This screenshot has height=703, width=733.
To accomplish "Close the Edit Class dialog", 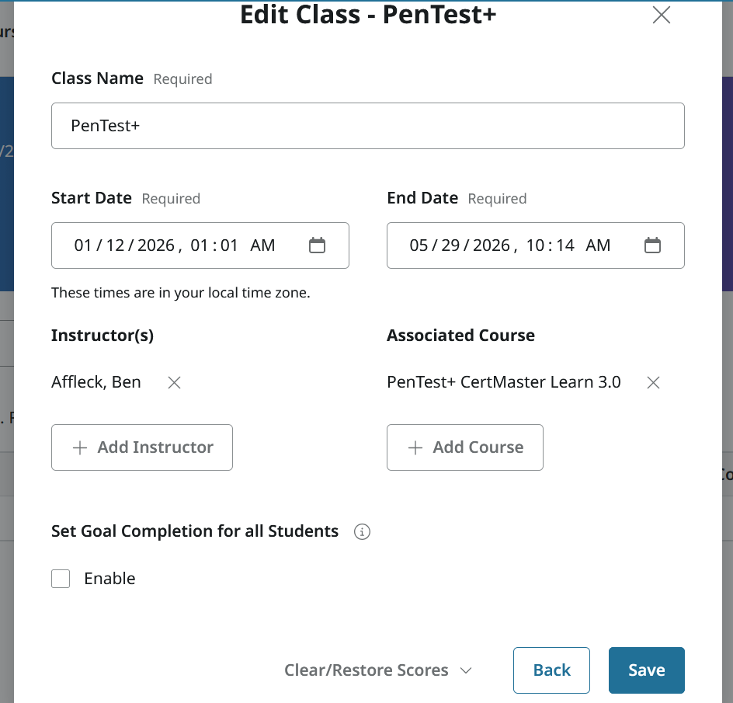I will pos(662,15).
